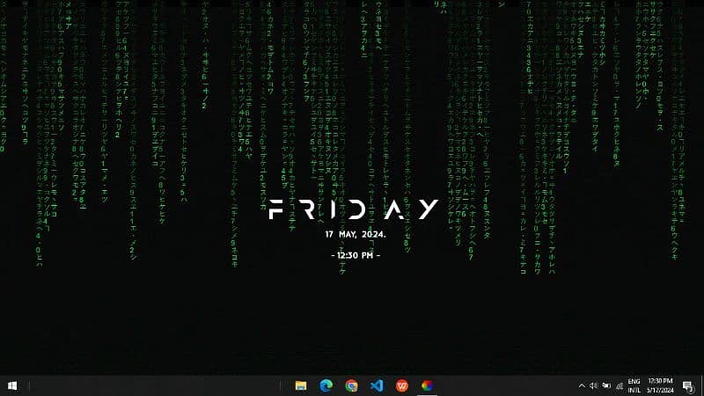Open the volume control speaker icon

pyautogui.click(x=594, y=385)
